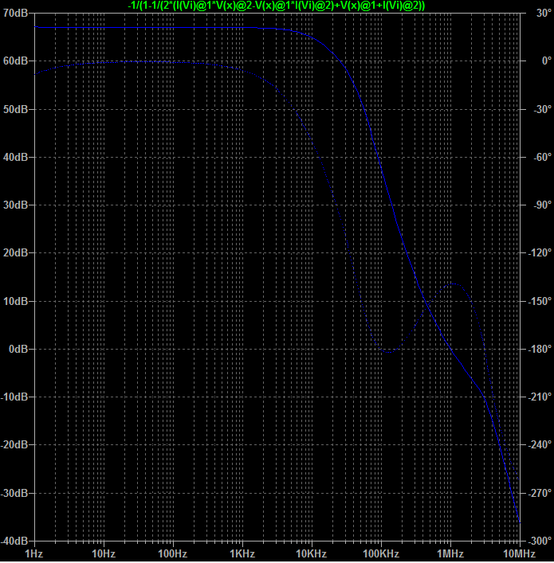
Task: Click the 100KHz frequency axis label
Action: pyautogui.click(x=381, y=553)
